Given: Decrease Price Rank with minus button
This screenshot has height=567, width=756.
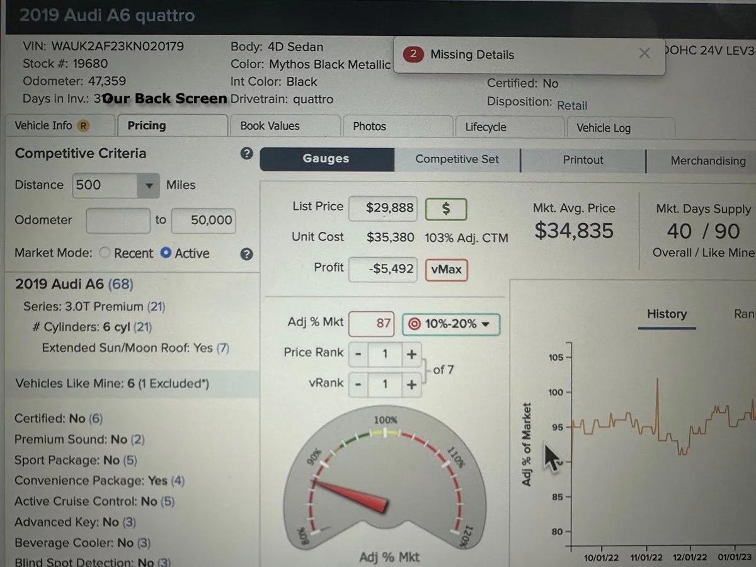Looking at the screenshot, I should click(358, 354).
